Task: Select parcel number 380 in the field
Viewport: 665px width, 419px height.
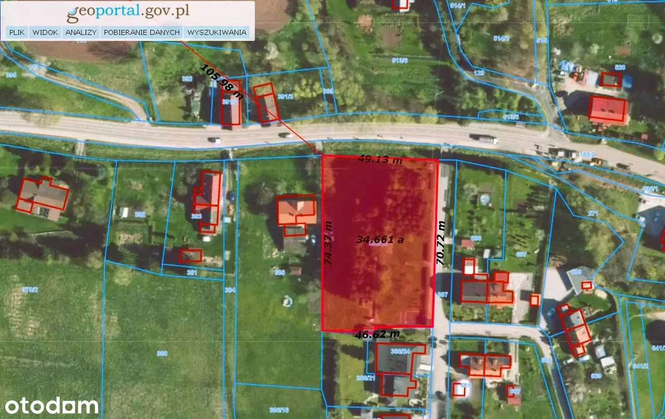Action: [162, 353]
